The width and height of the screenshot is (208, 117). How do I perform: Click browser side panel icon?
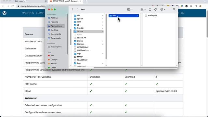(196, 6)
